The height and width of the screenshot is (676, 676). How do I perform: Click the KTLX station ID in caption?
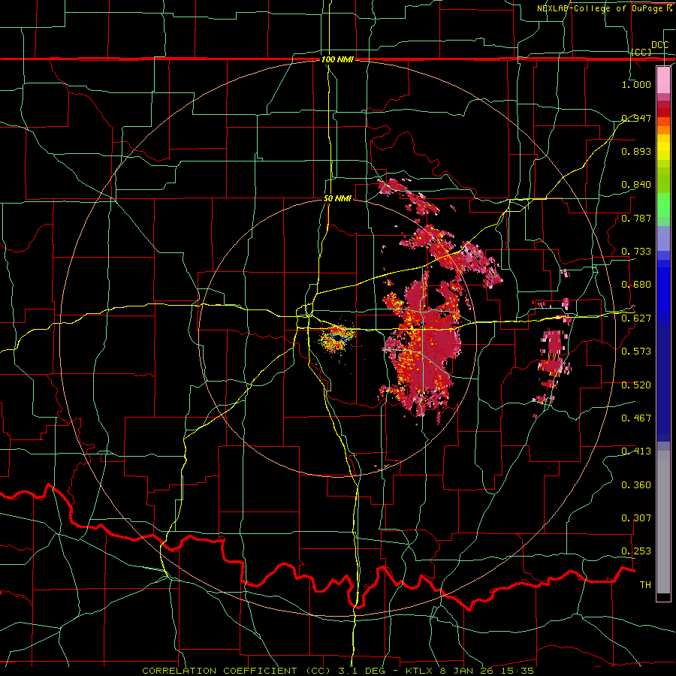[421, 671]
